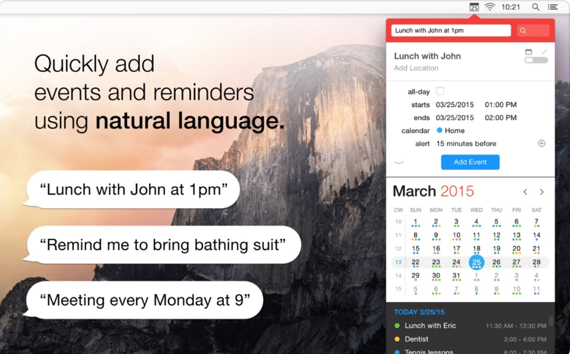This screenshot has width=570, height=354.
Task: Focus the 'Lunch with John at 1pm' field
Action: (x=451, y=31)
